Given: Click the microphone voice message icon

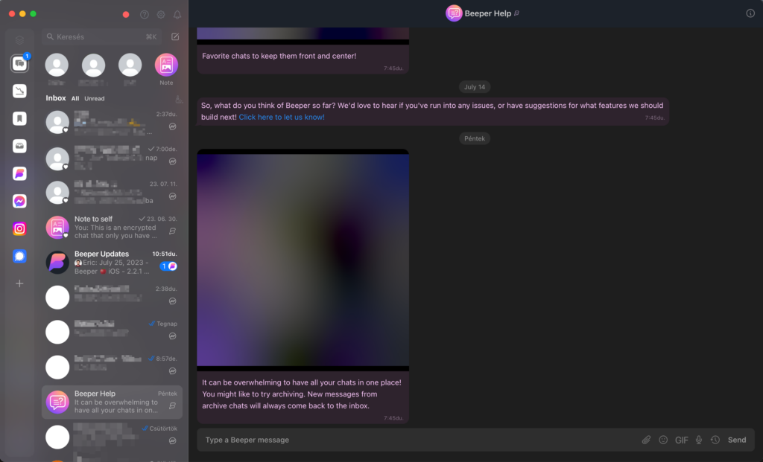Looking at the screenshot, I should coord(699,440).
